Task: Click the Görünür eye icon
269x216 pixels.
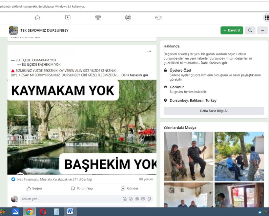Action: point(165,87)
